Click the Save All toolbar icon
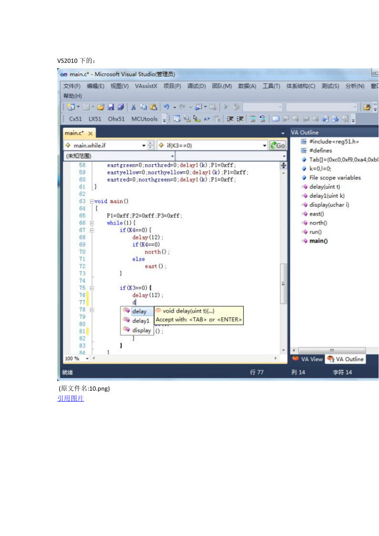 (x=120, y=107)
